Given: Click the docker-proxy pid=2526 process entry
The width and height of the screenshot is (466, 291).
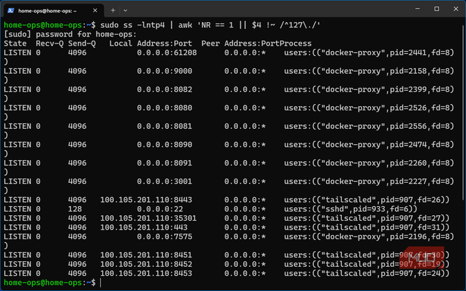Looking at the screenshot, I should 369,108.
